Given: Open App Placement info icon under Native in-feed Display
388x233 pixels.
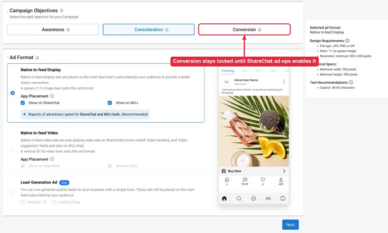Looking at the screenshot, I should (x=52, y=96).
